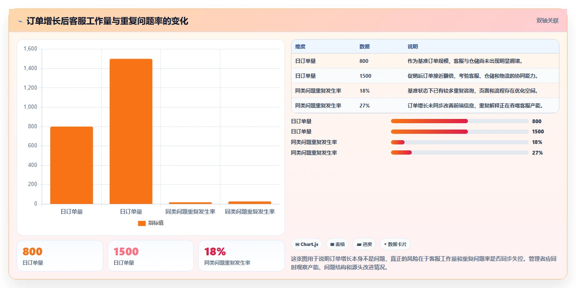The width and height of the screenshot is (576, 288).
Task: Click the note starting 订单增长未同步改善前端信息
Action: pos(475,106)
